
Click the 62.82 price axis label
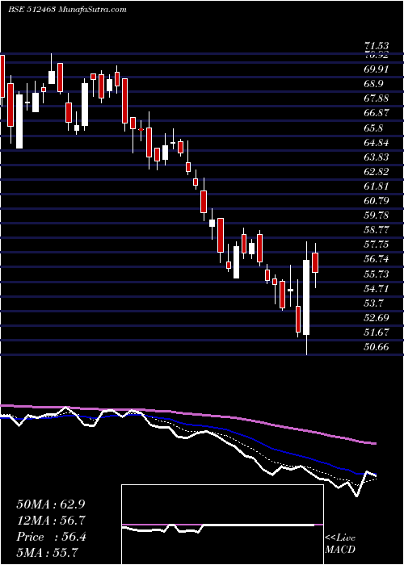tap(377, 172)
